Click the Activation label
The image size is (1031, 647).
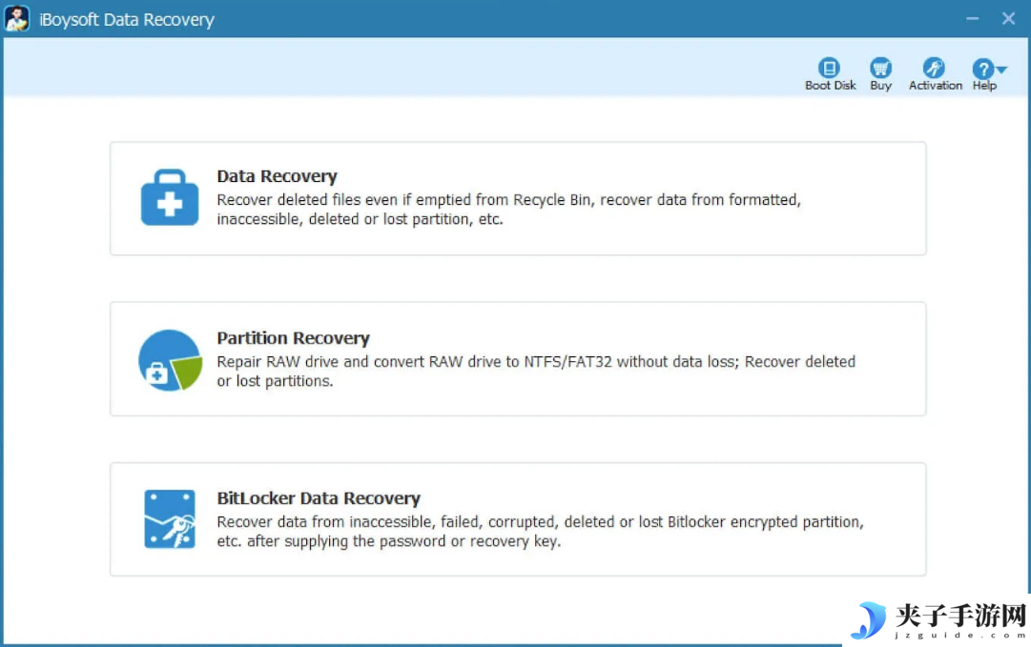(935, 86)
